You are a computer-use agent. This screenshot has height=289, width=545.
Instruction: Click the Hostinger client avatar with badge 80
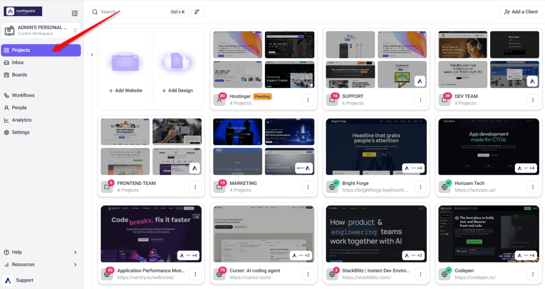(x=220, y=100)
